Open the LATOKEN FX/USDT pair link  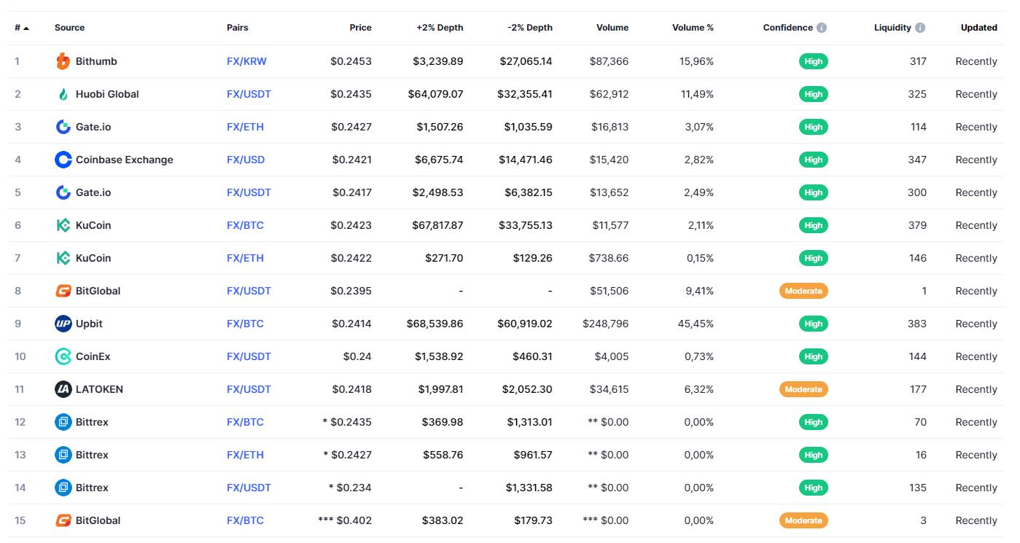[x=249, y=389]
